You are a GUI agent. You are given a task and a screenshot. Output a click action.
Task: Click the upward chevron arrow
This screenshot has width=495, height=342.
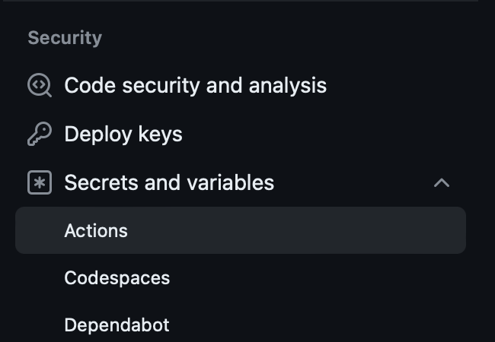coord(442,182)
